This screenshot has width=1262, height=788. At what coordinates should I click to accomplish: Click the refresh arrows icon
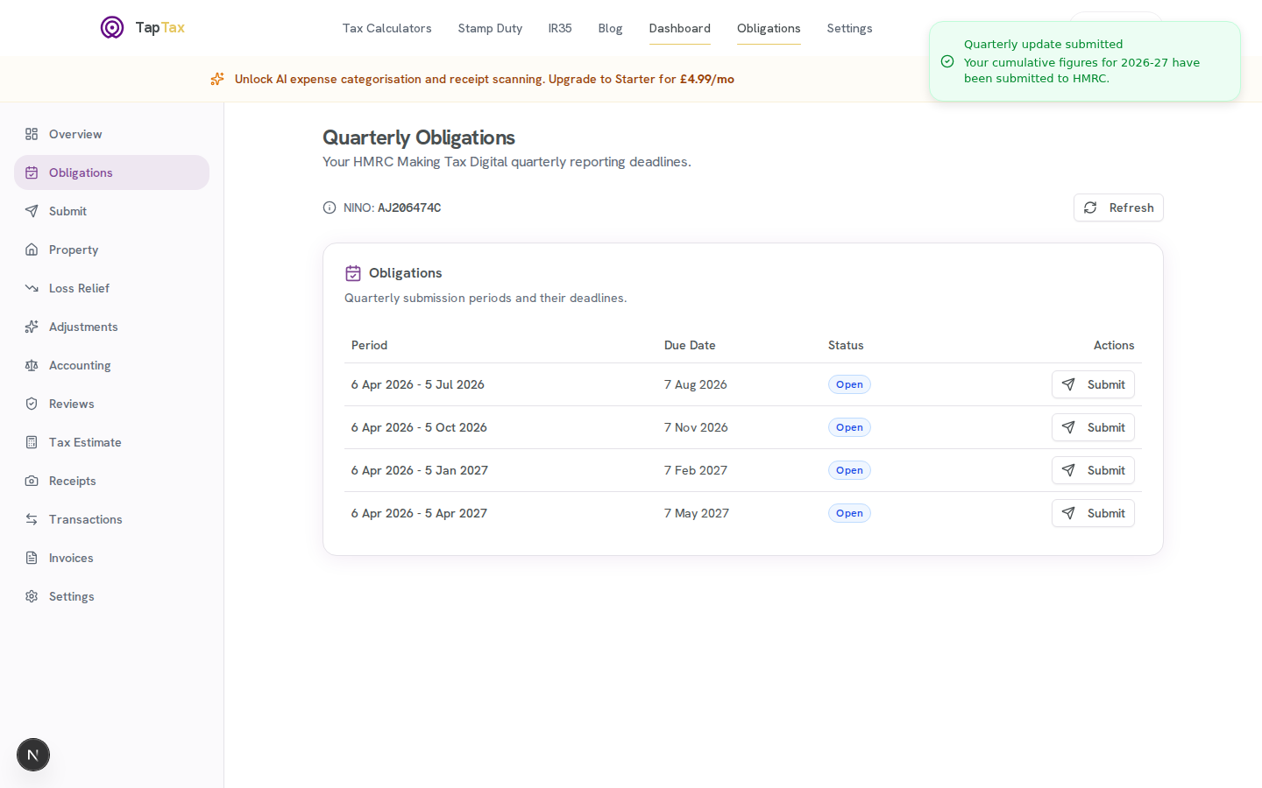[x=1090, y=208]
